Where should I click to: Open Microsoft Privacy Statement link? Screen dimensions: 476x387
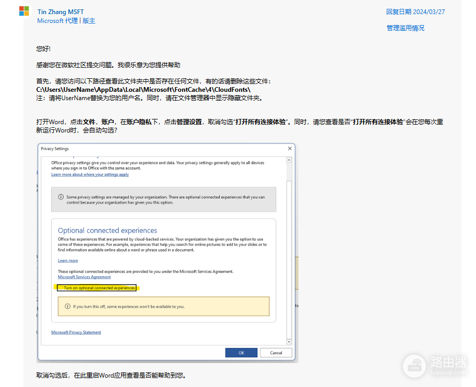(x=76, y=332)
